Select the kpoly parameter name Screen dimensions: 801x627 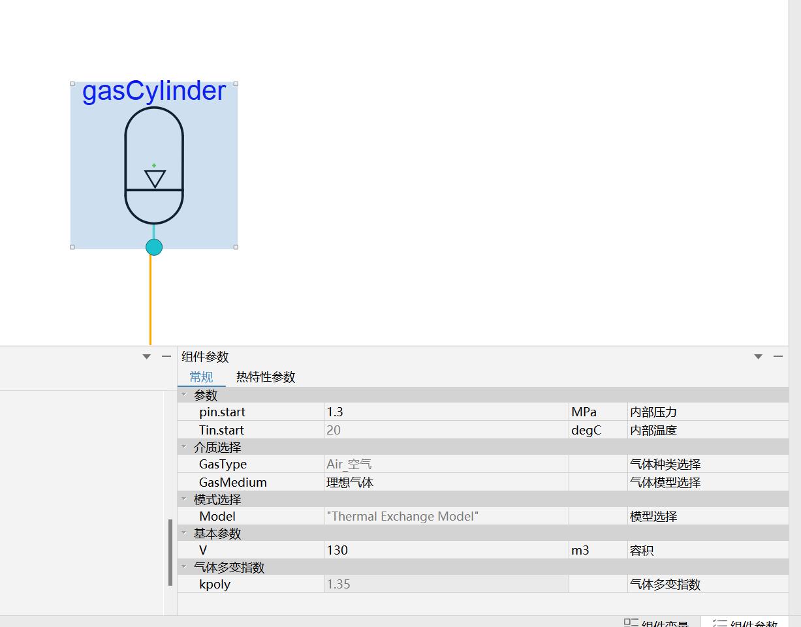pyautogui.click(x=215, y=584)
